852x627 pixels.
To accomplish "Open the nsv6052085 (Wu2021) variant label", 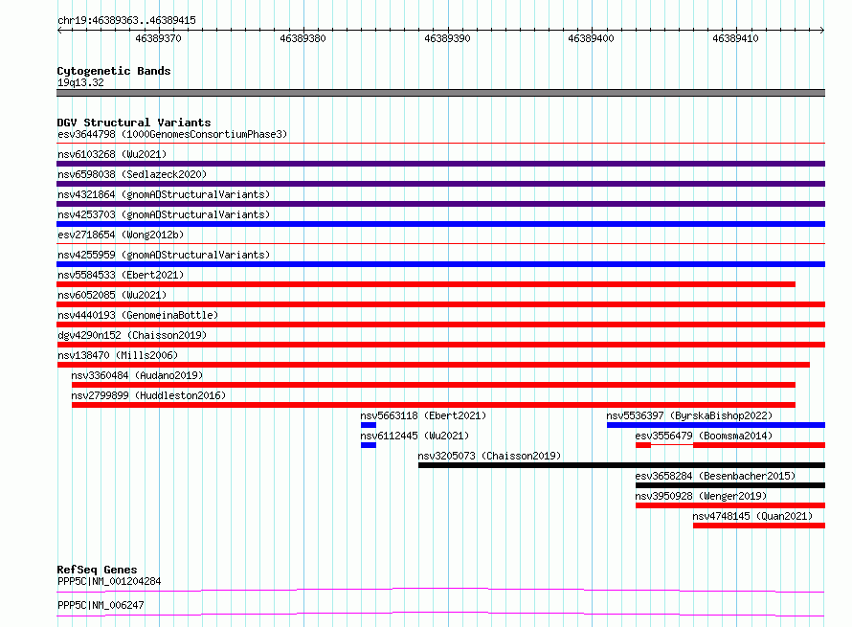I will pos(112,295).
